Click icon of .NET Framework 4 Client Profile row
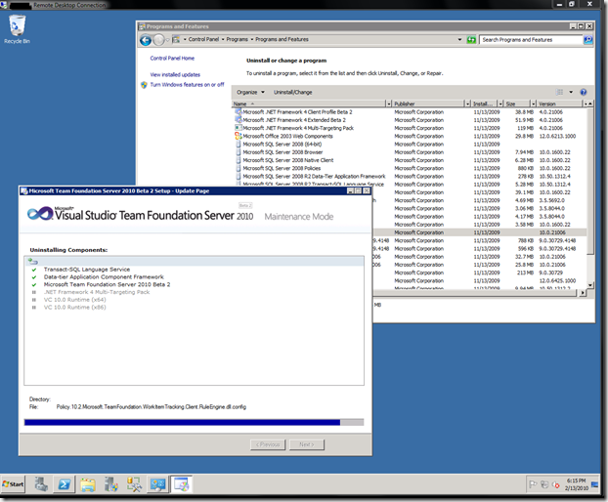Screen dimensions: 608x502 [x=239, y=112]
